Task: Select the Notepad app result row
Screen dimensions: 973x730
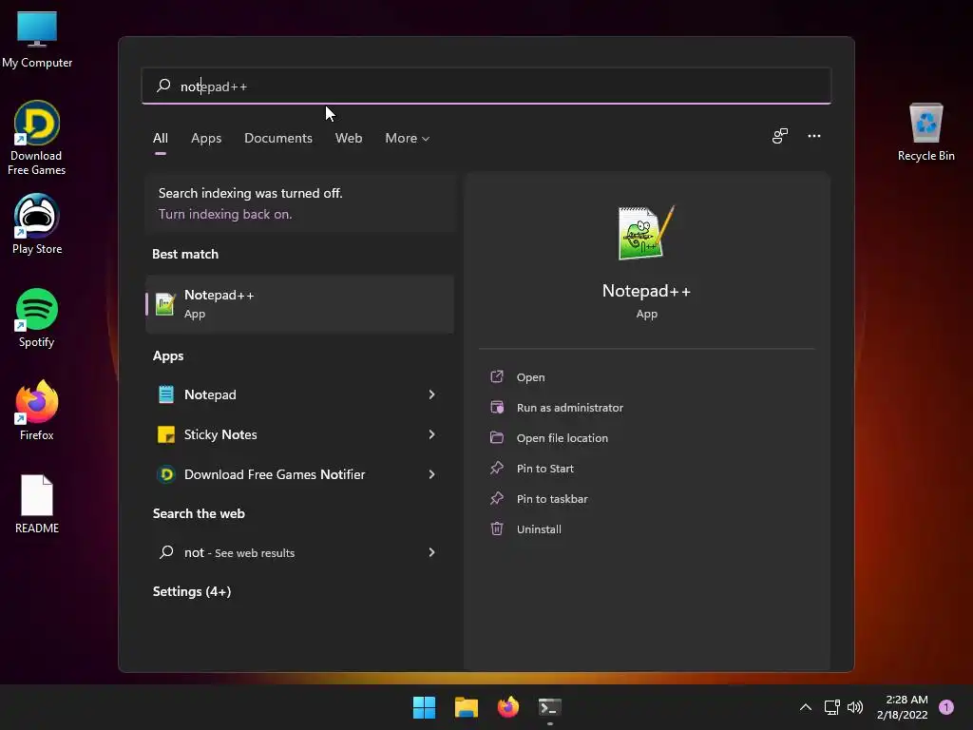Action: tap(299, 394)
